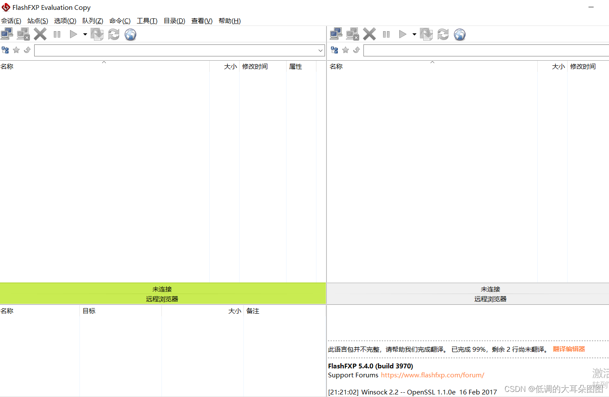This screenshot has width=609, height=397.
Task: Open 帮助(H) menu
Action: [x=230, y=21]
